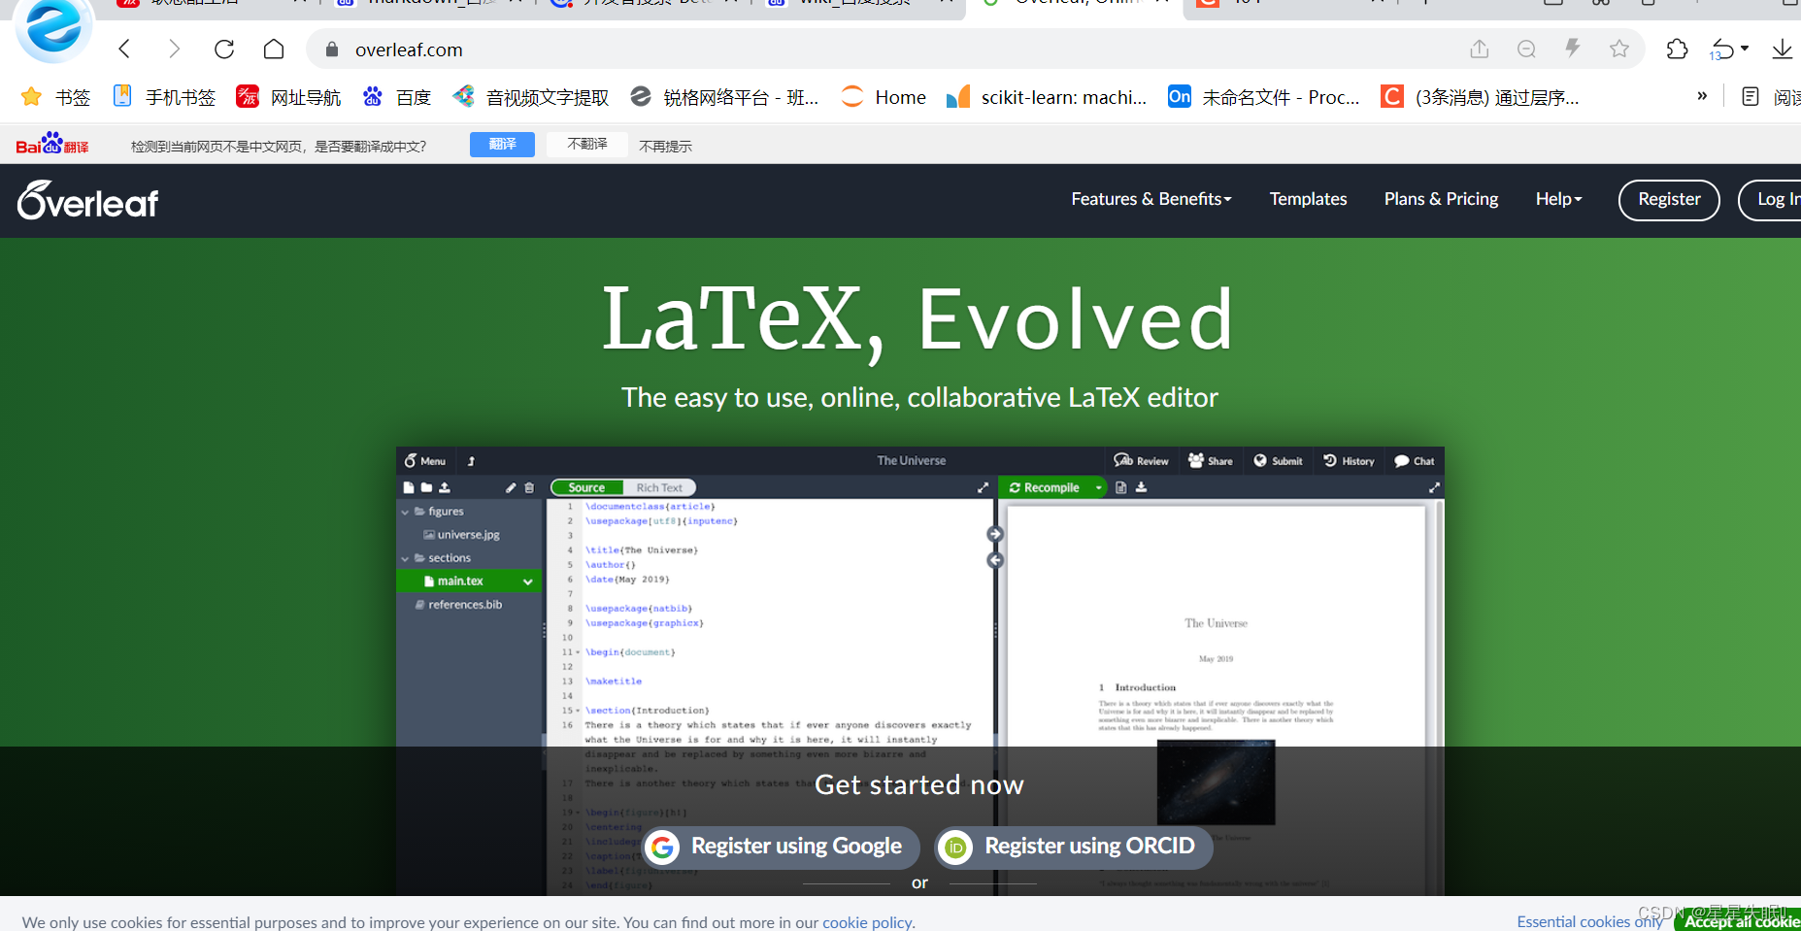Open the Home bookmark
This screenshot has width=1801, height=931.
pyautogui.click(x=884, y=97)
